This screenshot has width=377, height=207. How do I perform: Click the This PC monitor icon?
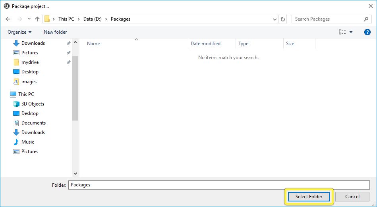[13, 94]
